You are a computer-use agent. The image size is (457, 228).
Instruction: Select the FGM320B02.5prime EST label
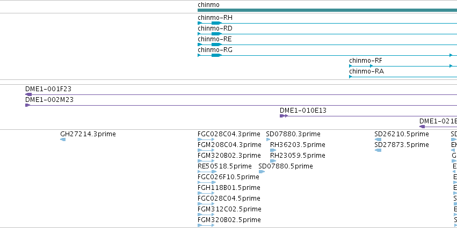pyautogui.click(x=229, y=220)
